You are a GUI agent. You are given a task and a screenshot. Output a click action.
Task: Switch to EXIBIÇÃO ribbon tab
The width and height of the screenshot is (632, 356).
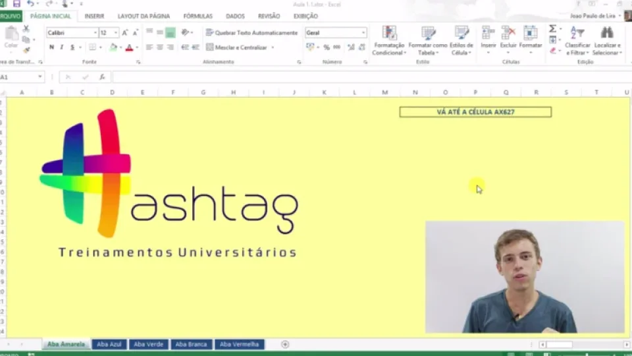click(x=305, y=16)
